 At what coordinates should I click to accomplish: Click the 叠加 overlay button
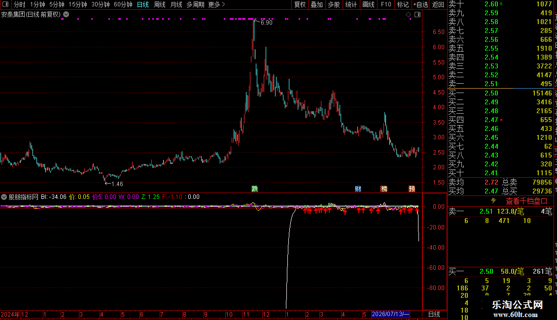[317, 4]
